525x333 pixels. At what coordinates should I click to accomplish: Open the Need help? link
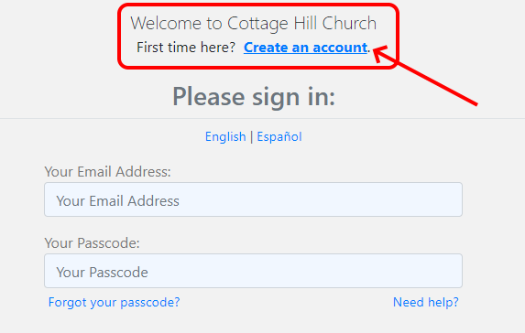click(425, 302)
